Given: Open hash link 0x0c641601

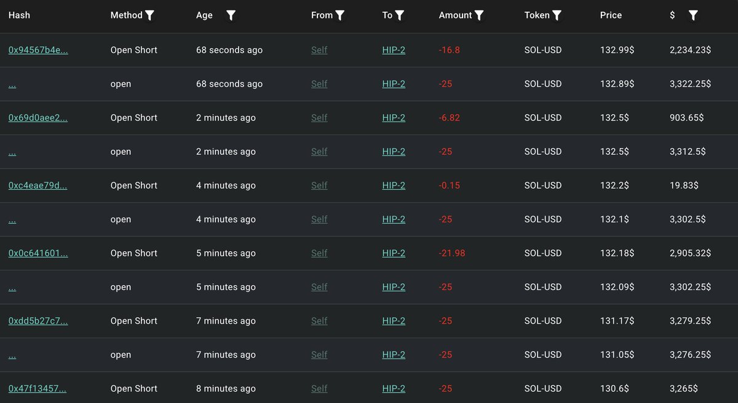Looking at the screenshot, I should point(38,253).
